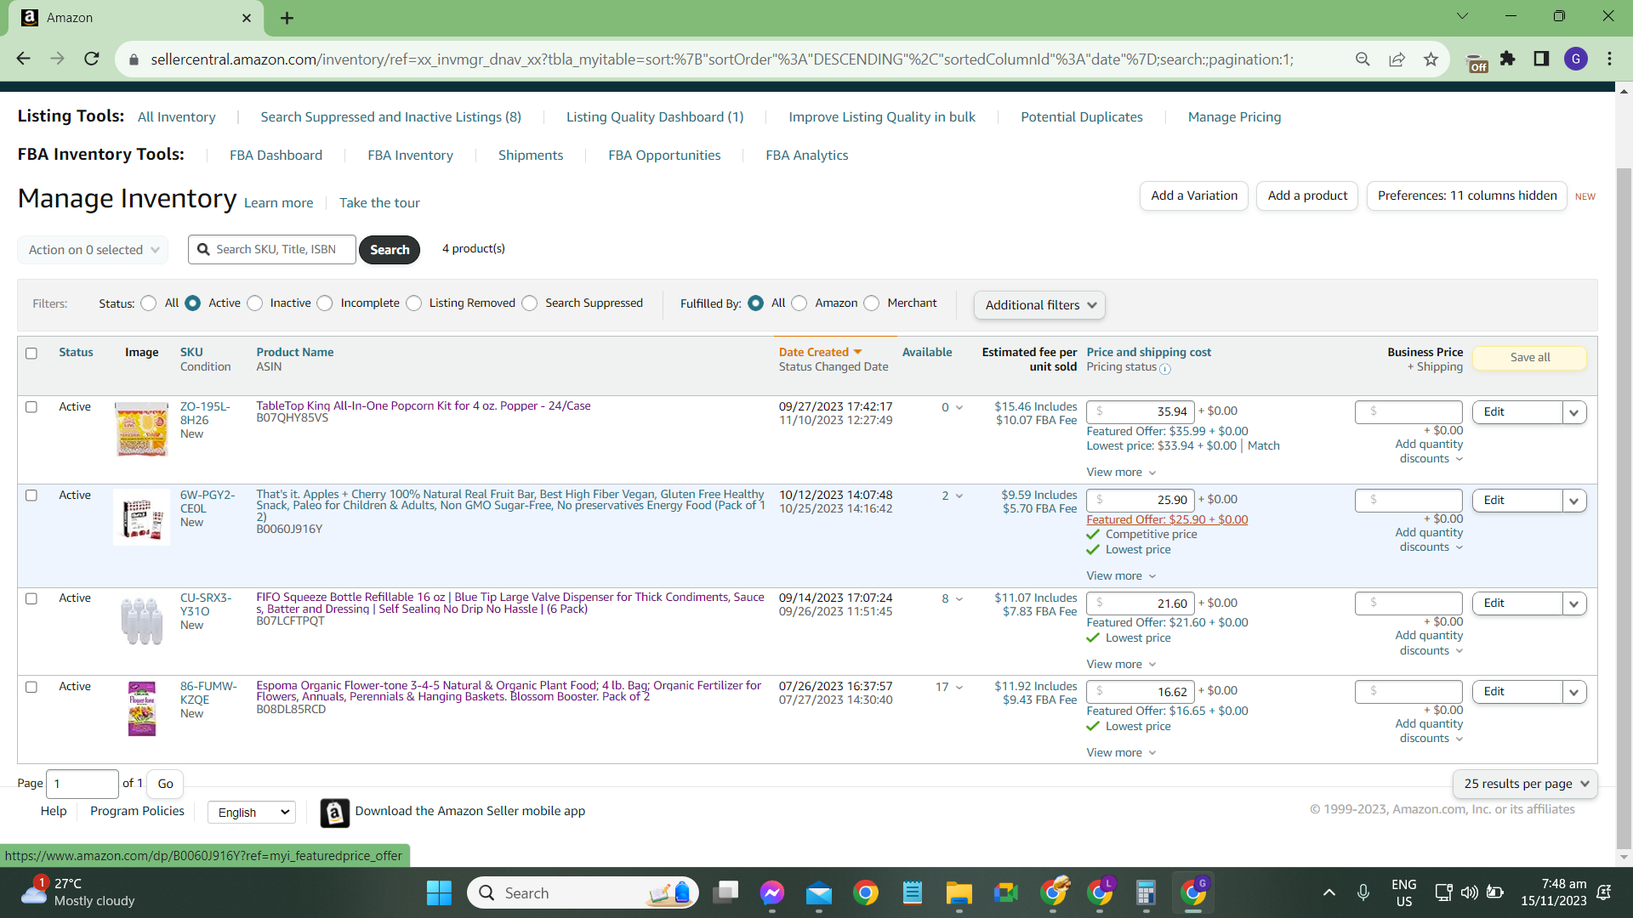Open the volume speaker icon in system tray

click(x=1469, y=892)
